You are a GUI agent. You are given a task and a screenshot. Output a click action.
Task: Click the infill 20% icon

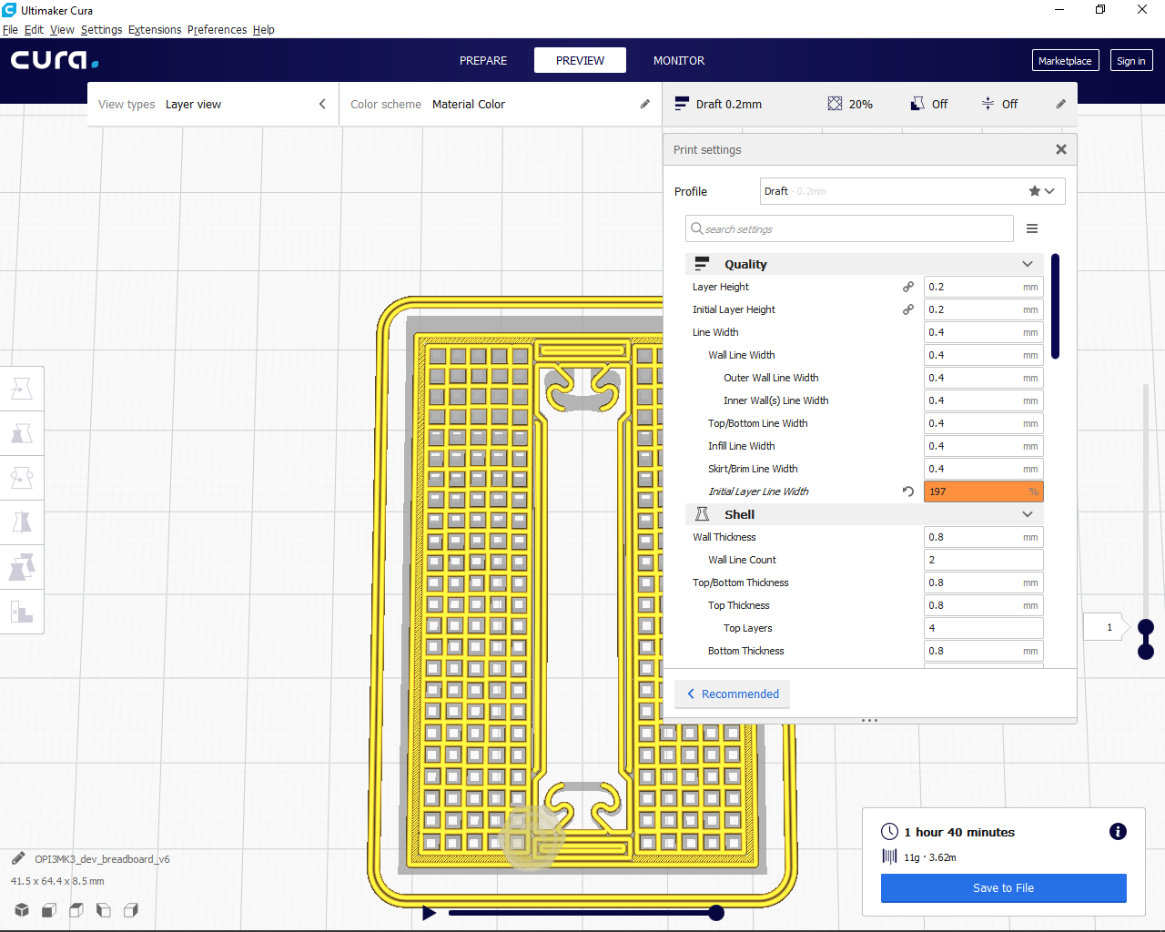(x=835, y=104)
